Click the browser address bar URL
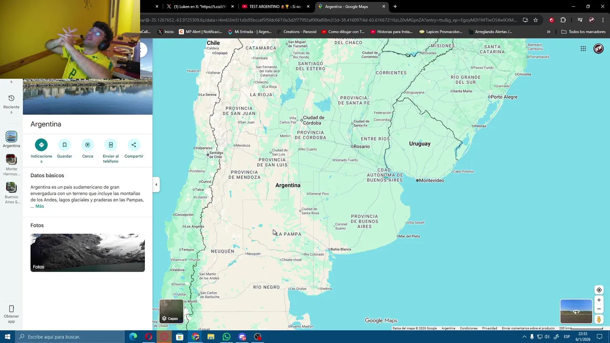610x343 pixels. (x=329, y=20)
